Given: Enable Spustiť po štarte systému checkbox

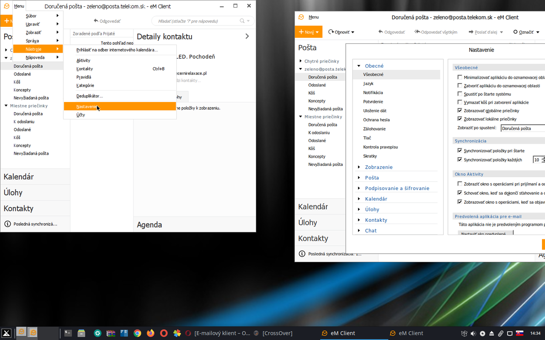Looking at the screenshot, I should point(460,94).
